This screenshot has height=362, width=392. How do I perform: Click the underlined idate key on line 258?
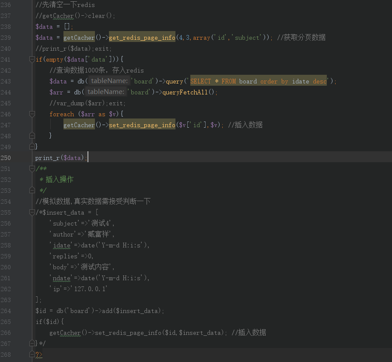coord(62,246)
